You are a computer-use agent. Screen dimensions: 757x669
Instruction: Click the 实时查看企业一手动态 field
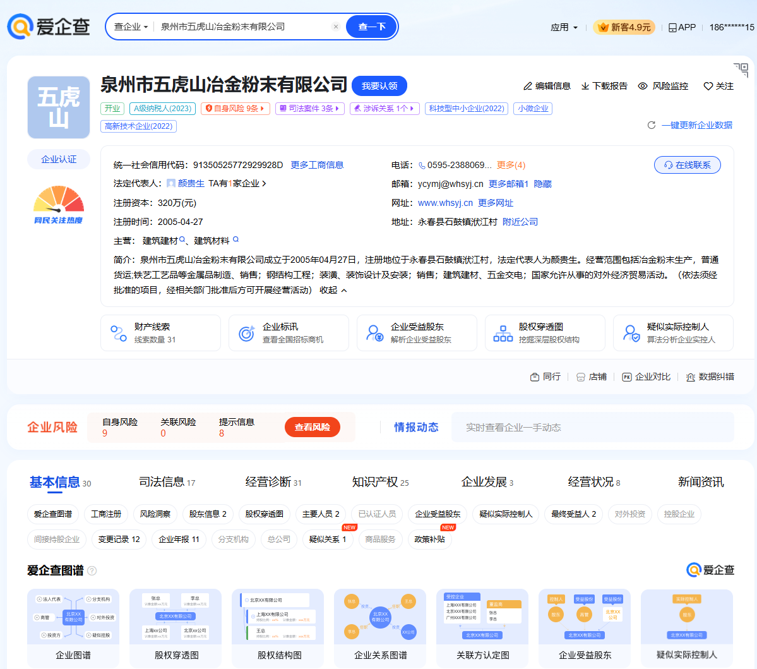pos(592,428)
